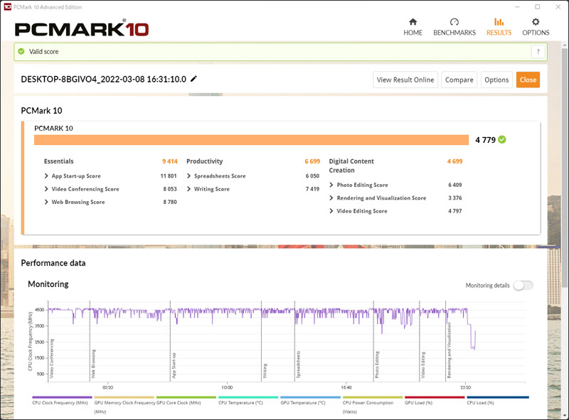The image size is (569, 420).
Task: Click the PCMark 10 logo
Action: tap(82, 30)
